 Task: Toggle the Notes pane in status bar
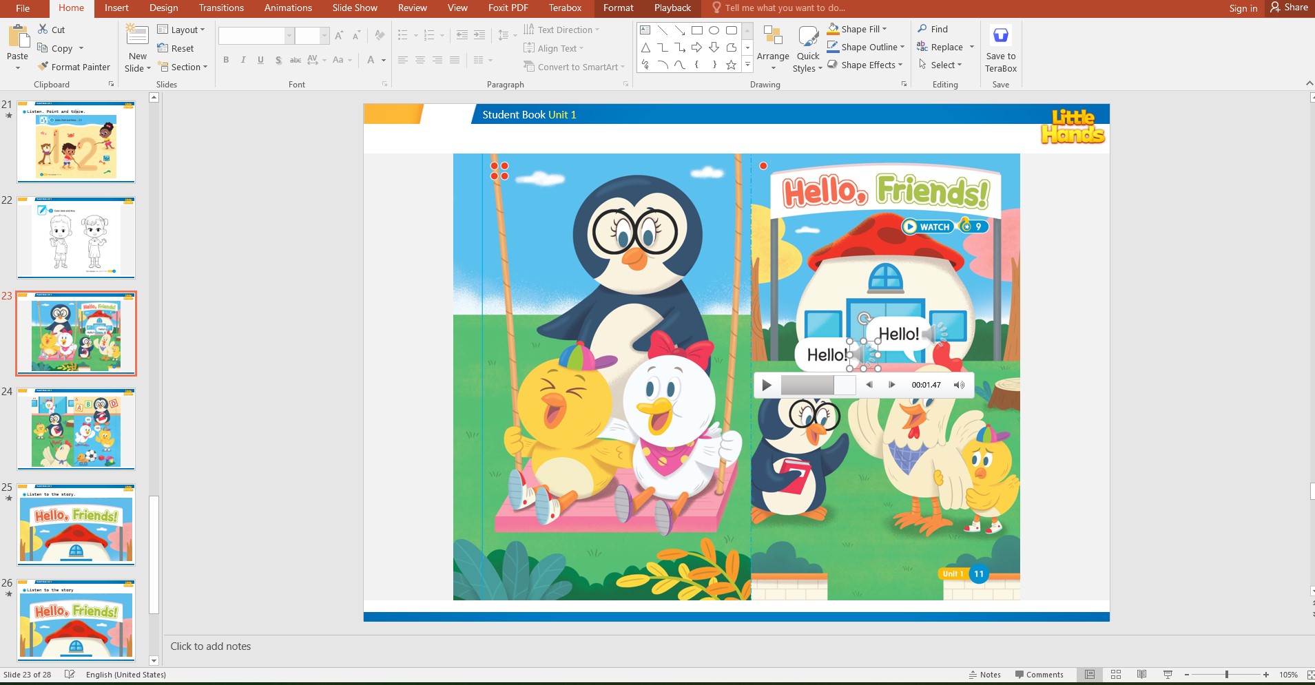984,675
